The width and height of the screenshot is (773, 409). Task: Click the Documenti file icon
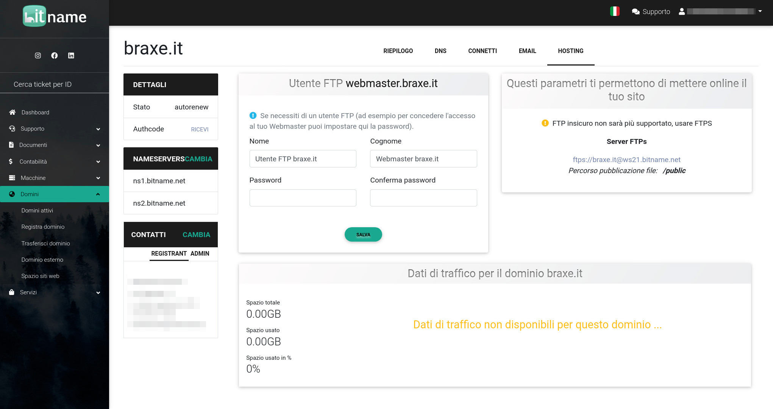11,145
